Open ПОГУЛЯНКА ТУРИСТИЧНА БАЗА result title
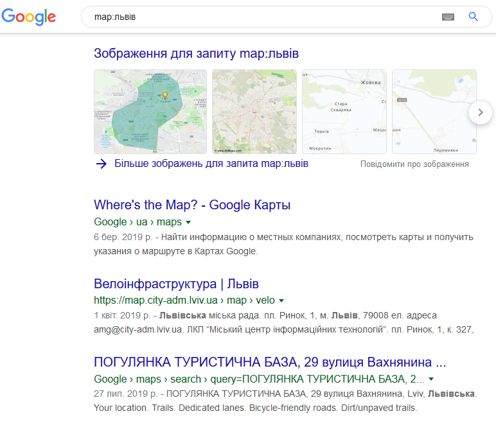The image size is (496, 425). coord(270,362)
